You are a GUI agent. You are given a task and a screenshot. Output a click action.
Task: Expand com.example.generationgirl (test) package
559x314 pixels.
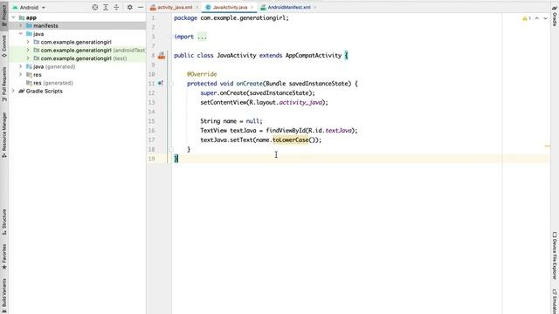28,58
